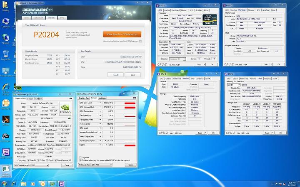The width and height of the screenshot is (300, 187).
Task: Click the camera screenshot icon in GPU-Z Graphics Card window
Action: click(71, 98)
